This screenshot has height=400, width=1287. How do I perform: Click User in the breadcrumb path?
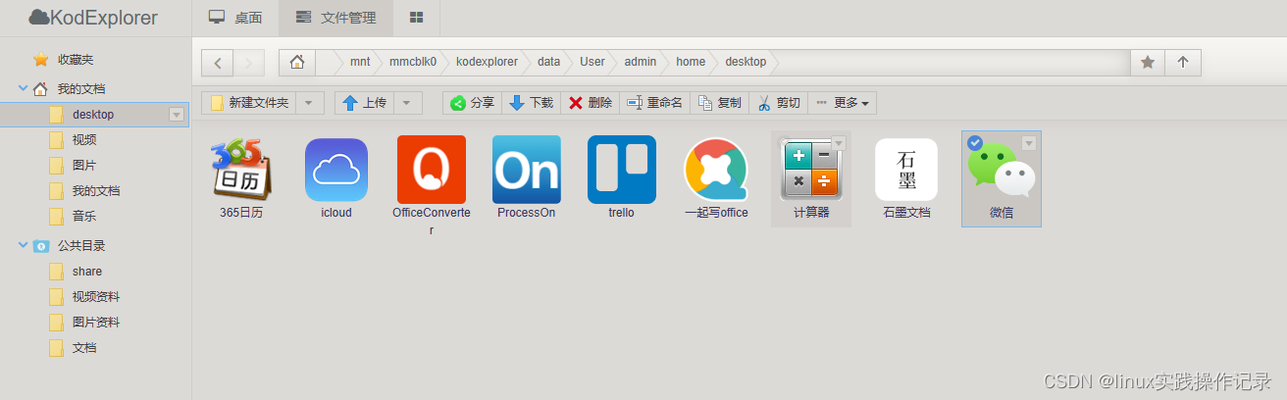[x=592, y=62]
